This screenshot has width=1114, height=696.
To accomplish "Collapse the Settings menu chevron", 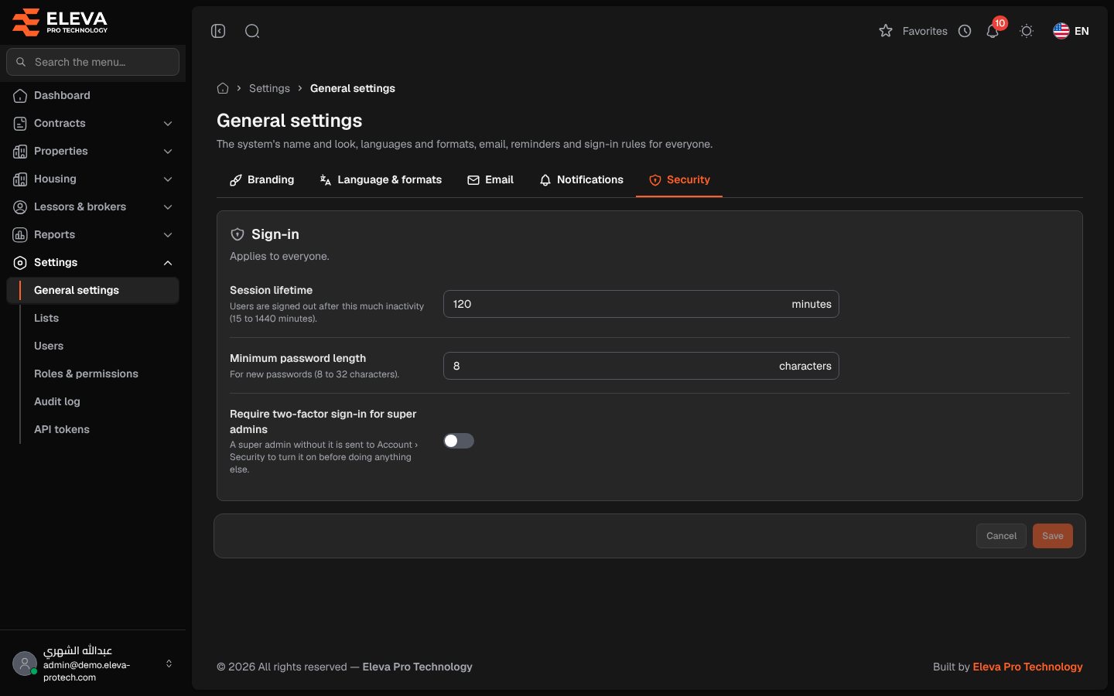I will (168, 262).
